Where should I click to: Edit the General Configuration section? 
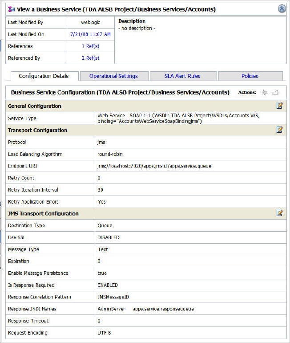279,106
